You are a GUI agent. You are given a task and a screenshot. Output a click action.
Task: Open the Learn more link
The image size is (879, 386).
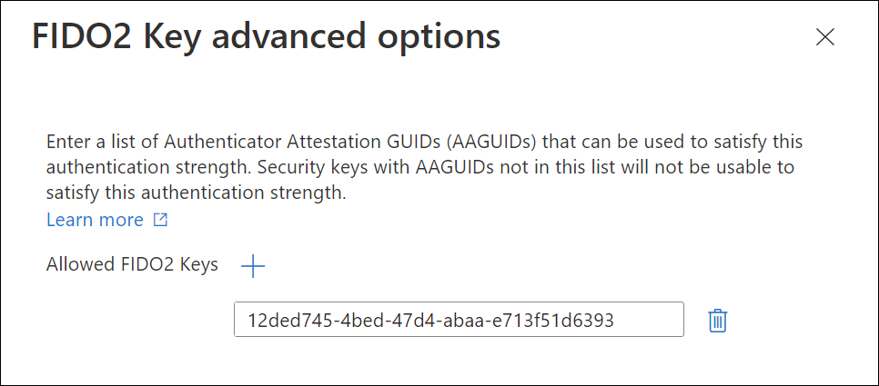[x=96, y=220]
